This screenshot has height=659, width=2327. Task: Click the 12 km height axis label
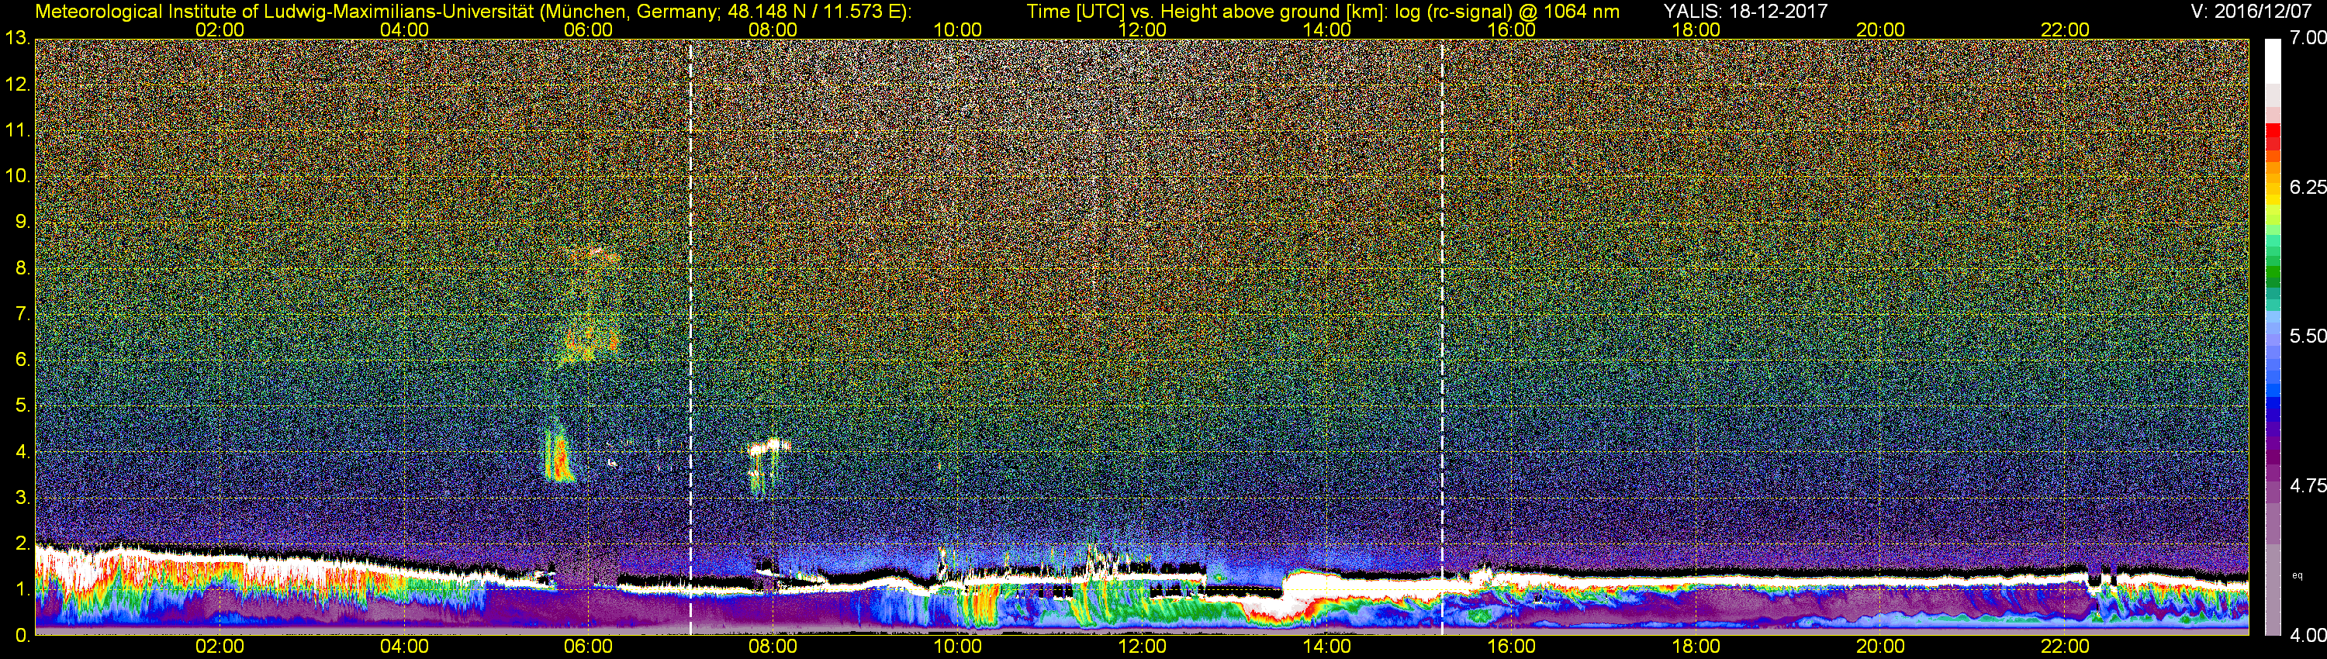[x=17, y=85]
